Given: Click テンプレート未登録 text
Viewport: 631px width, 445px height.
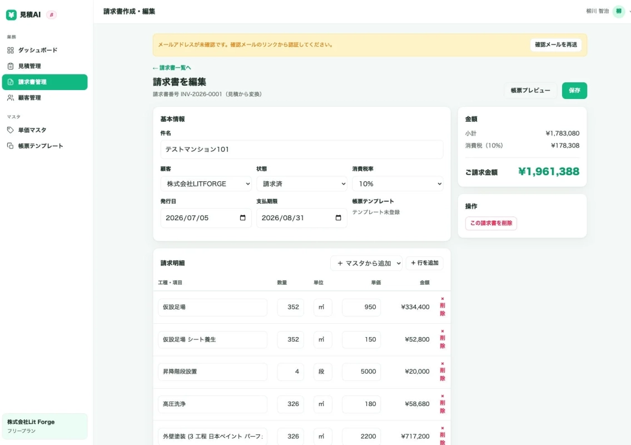Looking at the screenshot, I should (x=376, y=212).
